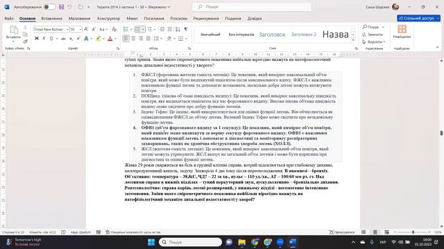The width and height of the screenshot is (444, 249).
Task: Open the font color dropdown arrow
Action: click(x=116, y=39)
